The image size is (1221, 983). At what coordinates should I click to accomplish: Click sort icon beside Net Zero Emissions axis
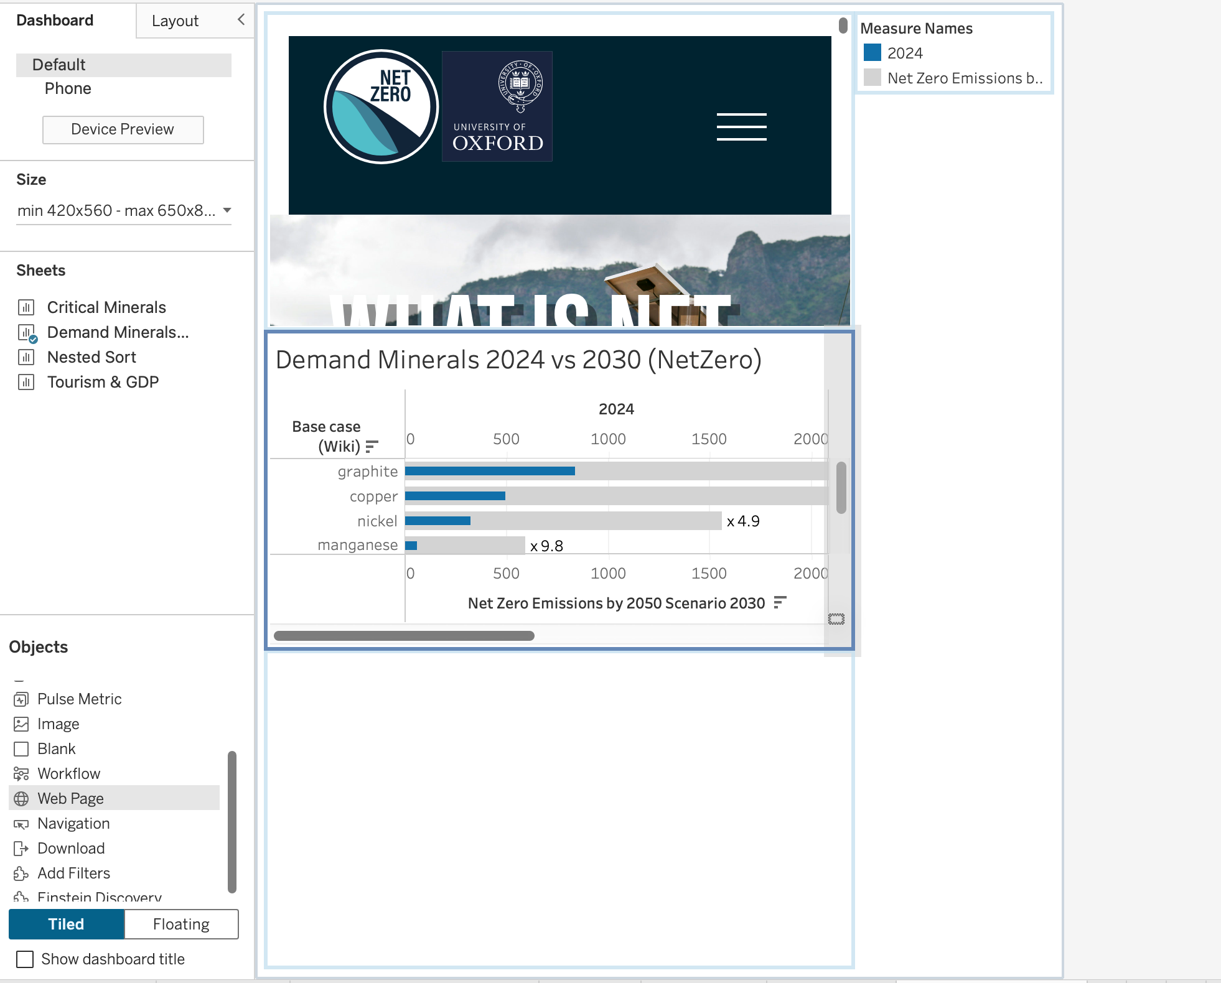pos(780,602)
